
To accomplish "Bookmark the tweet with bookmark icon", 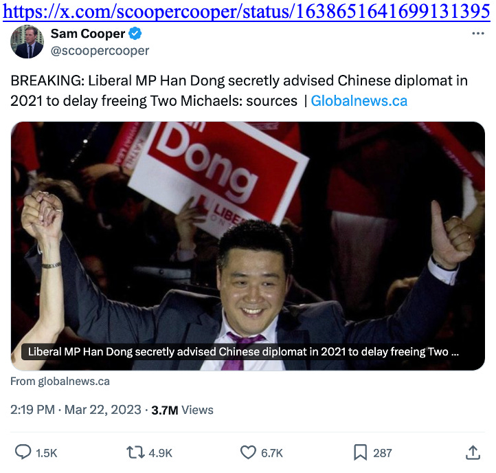I will [360, 452].
